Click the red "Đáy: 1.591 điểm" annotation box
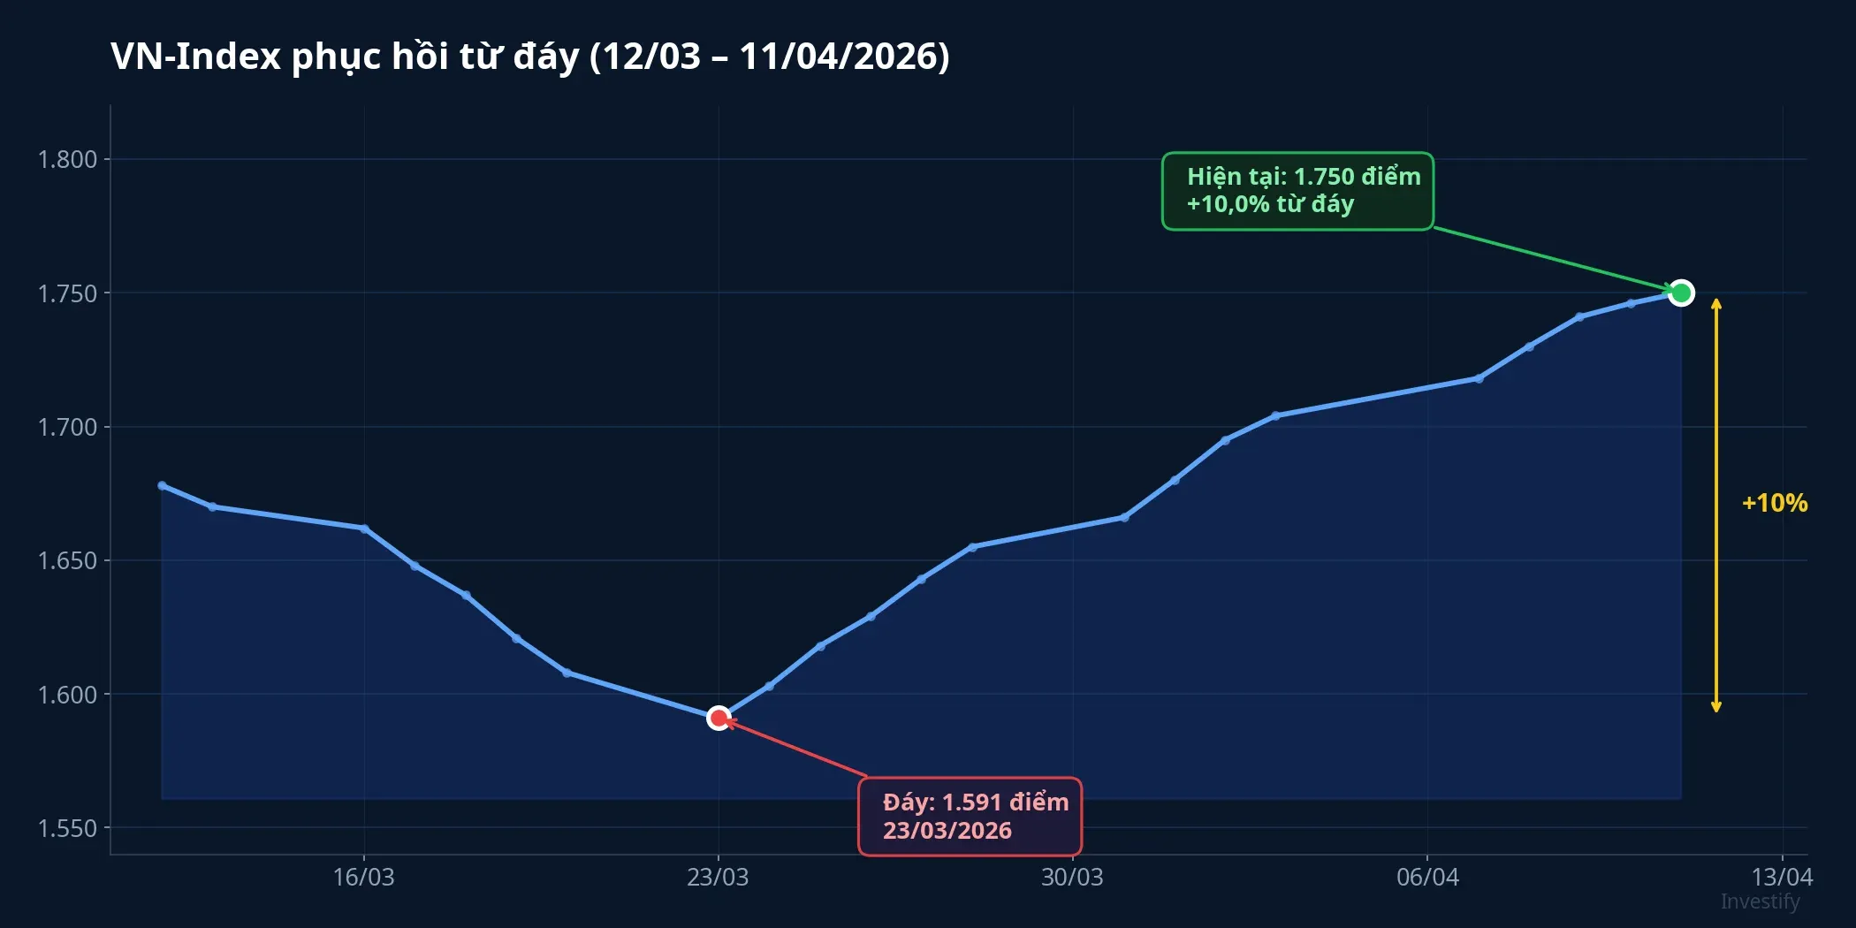 pos(970,816)
